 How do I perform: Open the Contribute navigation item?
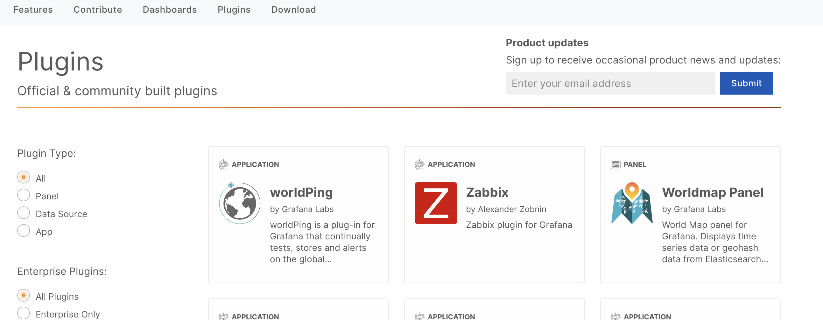[x=98, y=10]
